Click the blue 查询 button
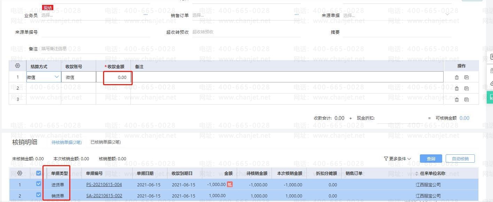The image size is (493, 202). [431, 159]
